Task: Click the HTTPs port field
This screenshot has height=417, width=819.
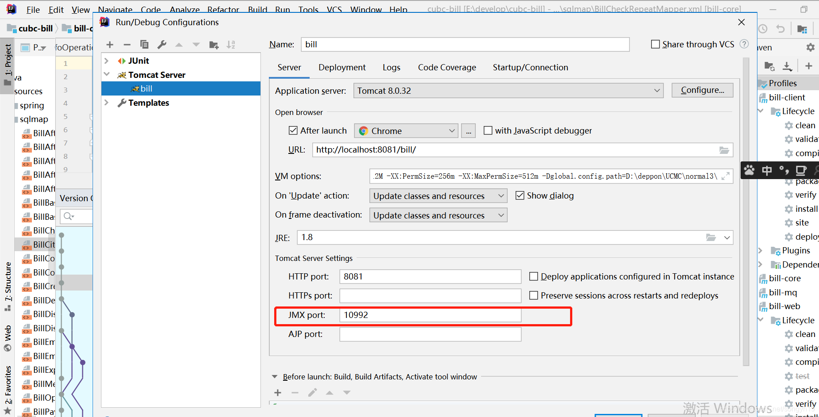Action: 430,296
